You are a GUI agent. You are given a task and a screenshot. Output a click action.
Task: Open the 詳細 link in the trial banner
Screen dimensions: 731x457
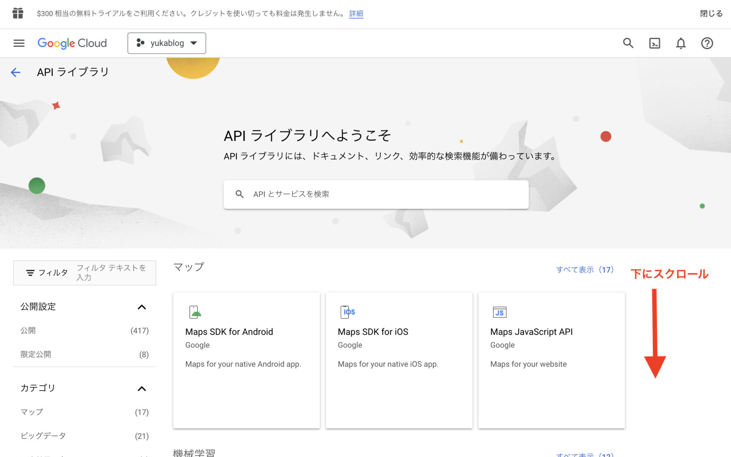(355, 13)
